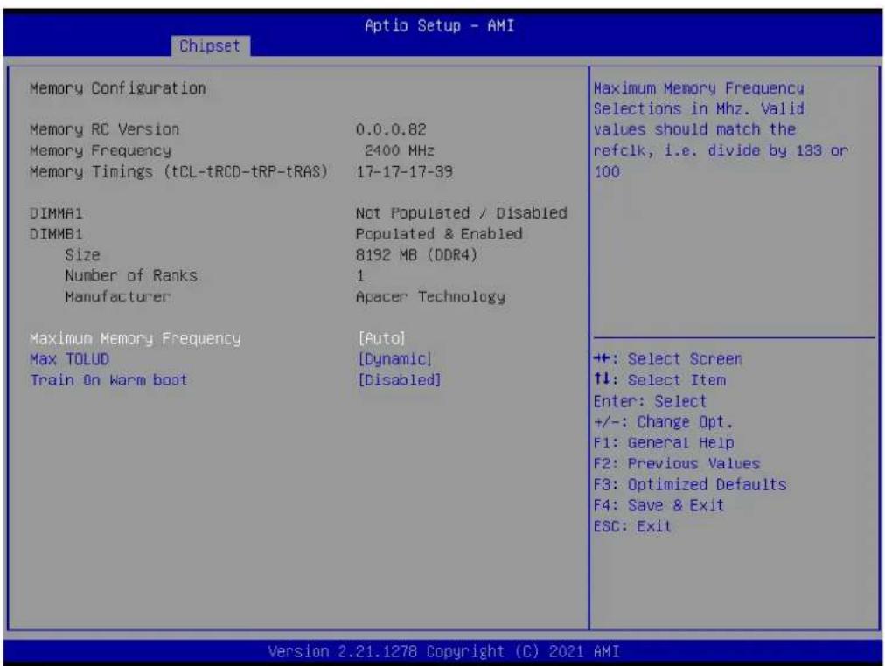Click the Select Item help line
The height and width of the screenshot is (666, 885).
(x=659, y=380)
